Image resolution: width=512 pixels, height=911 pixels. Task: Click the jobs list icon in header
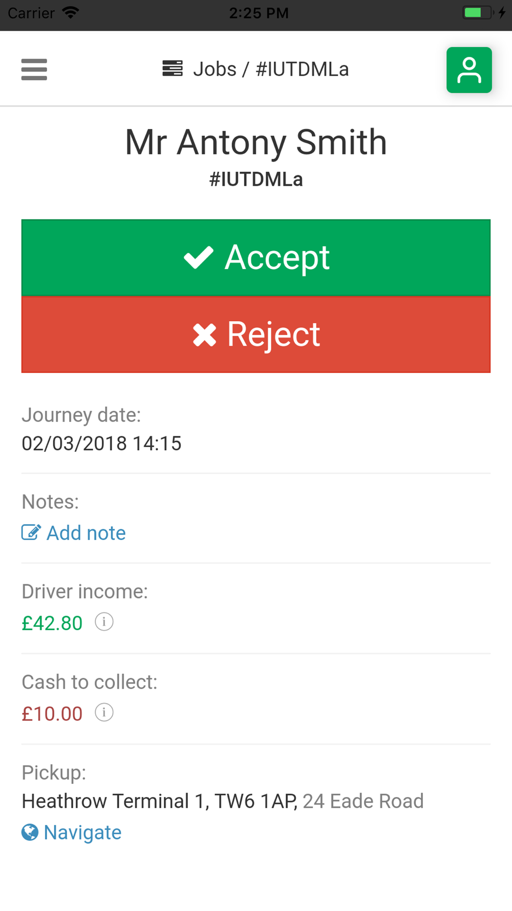coord(173,69)
